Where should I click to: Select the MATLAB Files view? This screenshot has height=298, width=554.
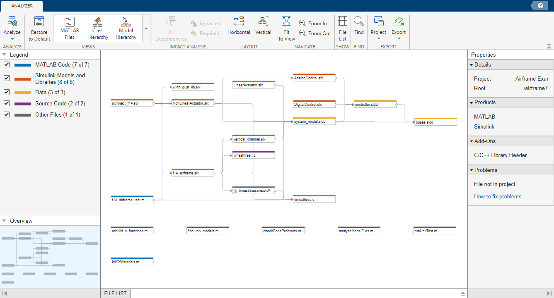coord(69,28)
